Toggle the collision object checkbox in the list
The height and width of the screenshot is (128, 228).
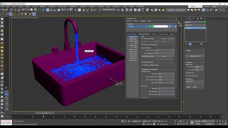pos(133,47)
